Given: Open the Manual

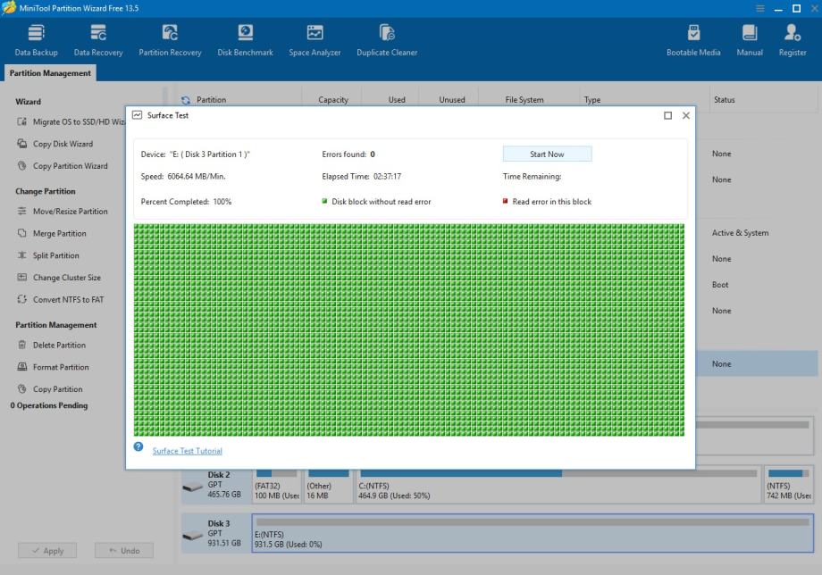Looking at the screenshot, I should [x=750, y=40].
